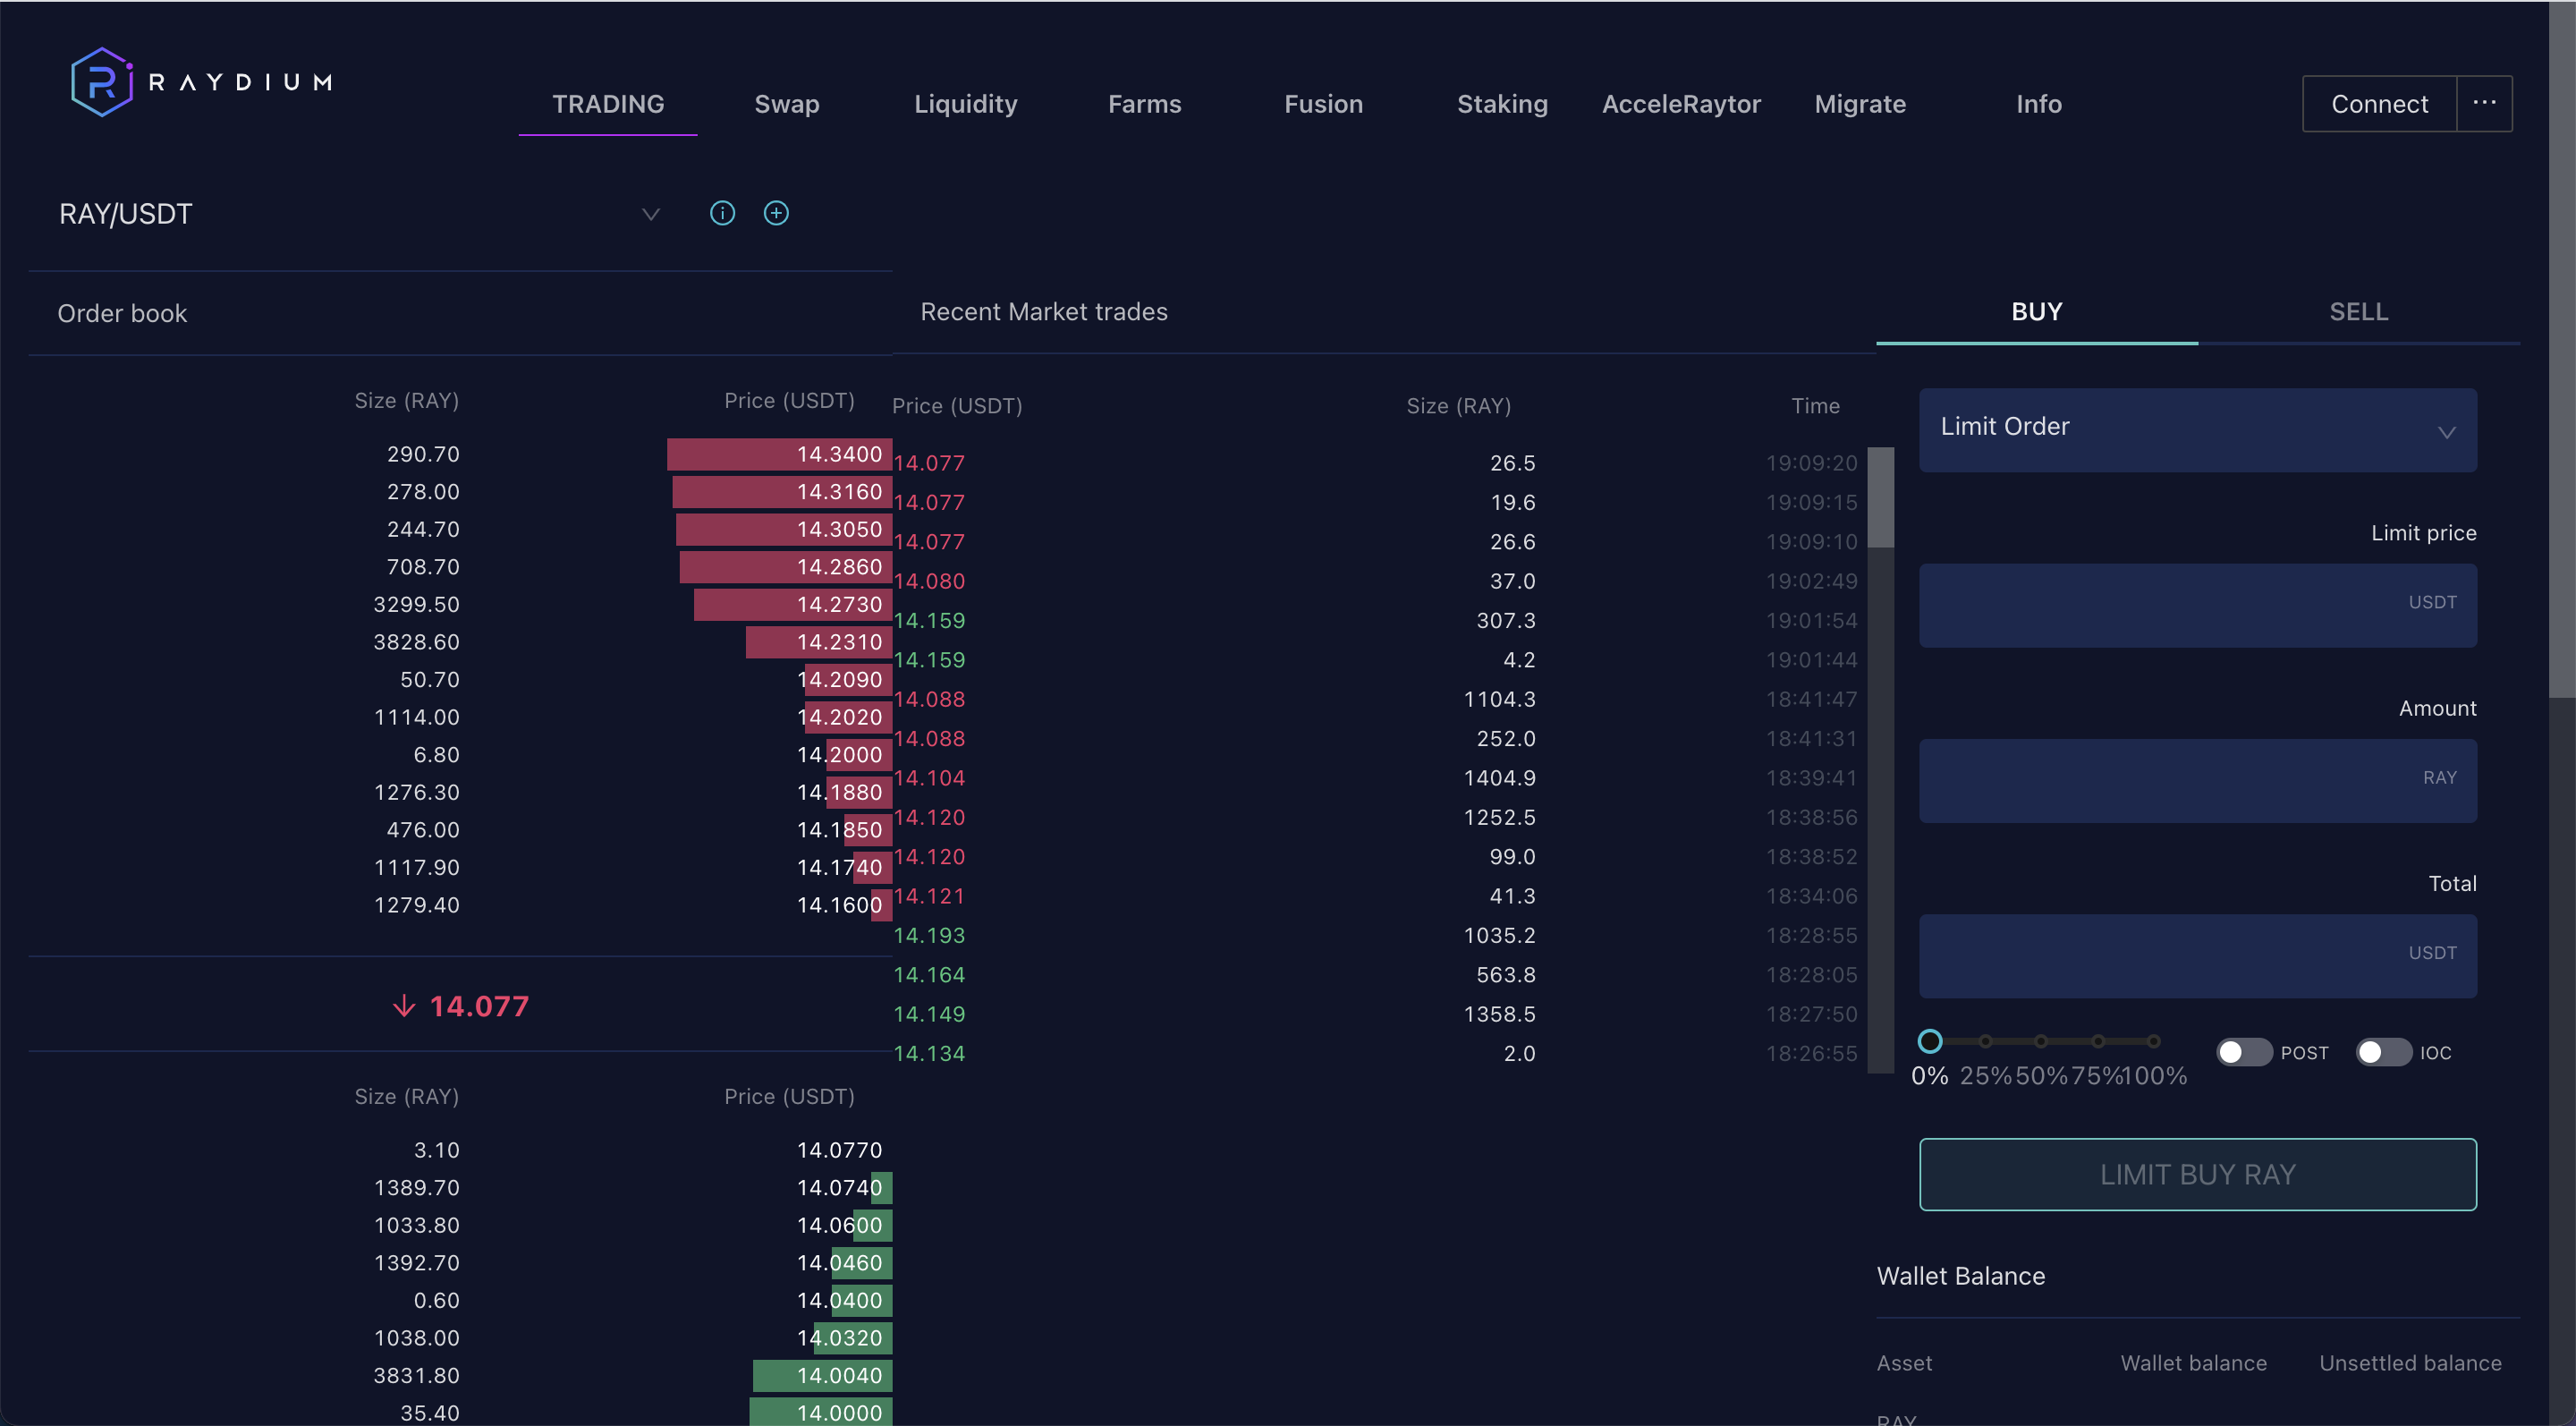Select the 14.2310 ask price
This screenshot has height=1426, width=2576.
point(839,642)
